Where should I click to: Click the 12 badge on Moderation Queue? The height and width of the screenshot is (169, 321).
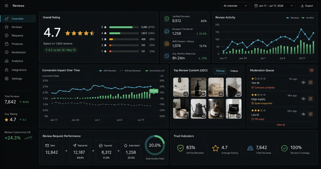pyautogui.click(x=311, y=70)
